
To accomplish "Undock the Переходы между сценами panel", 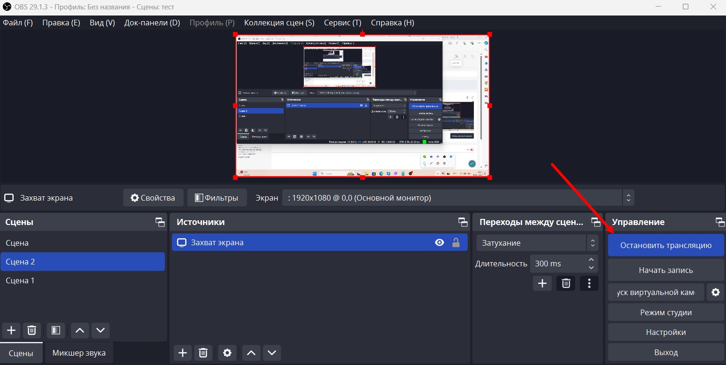I will 595,222.
